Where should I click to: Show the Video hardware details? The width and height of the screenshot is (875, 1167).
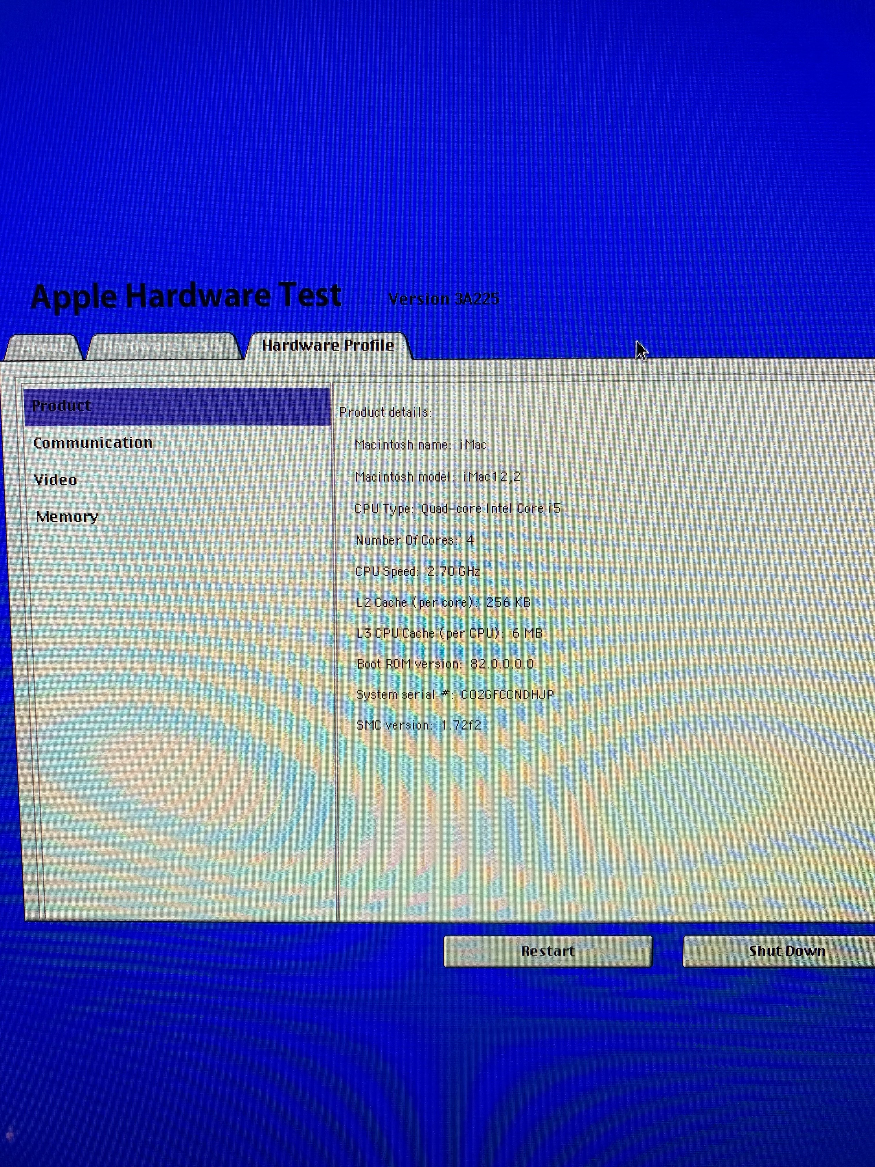pyautogui.click(x=55, y=480)
